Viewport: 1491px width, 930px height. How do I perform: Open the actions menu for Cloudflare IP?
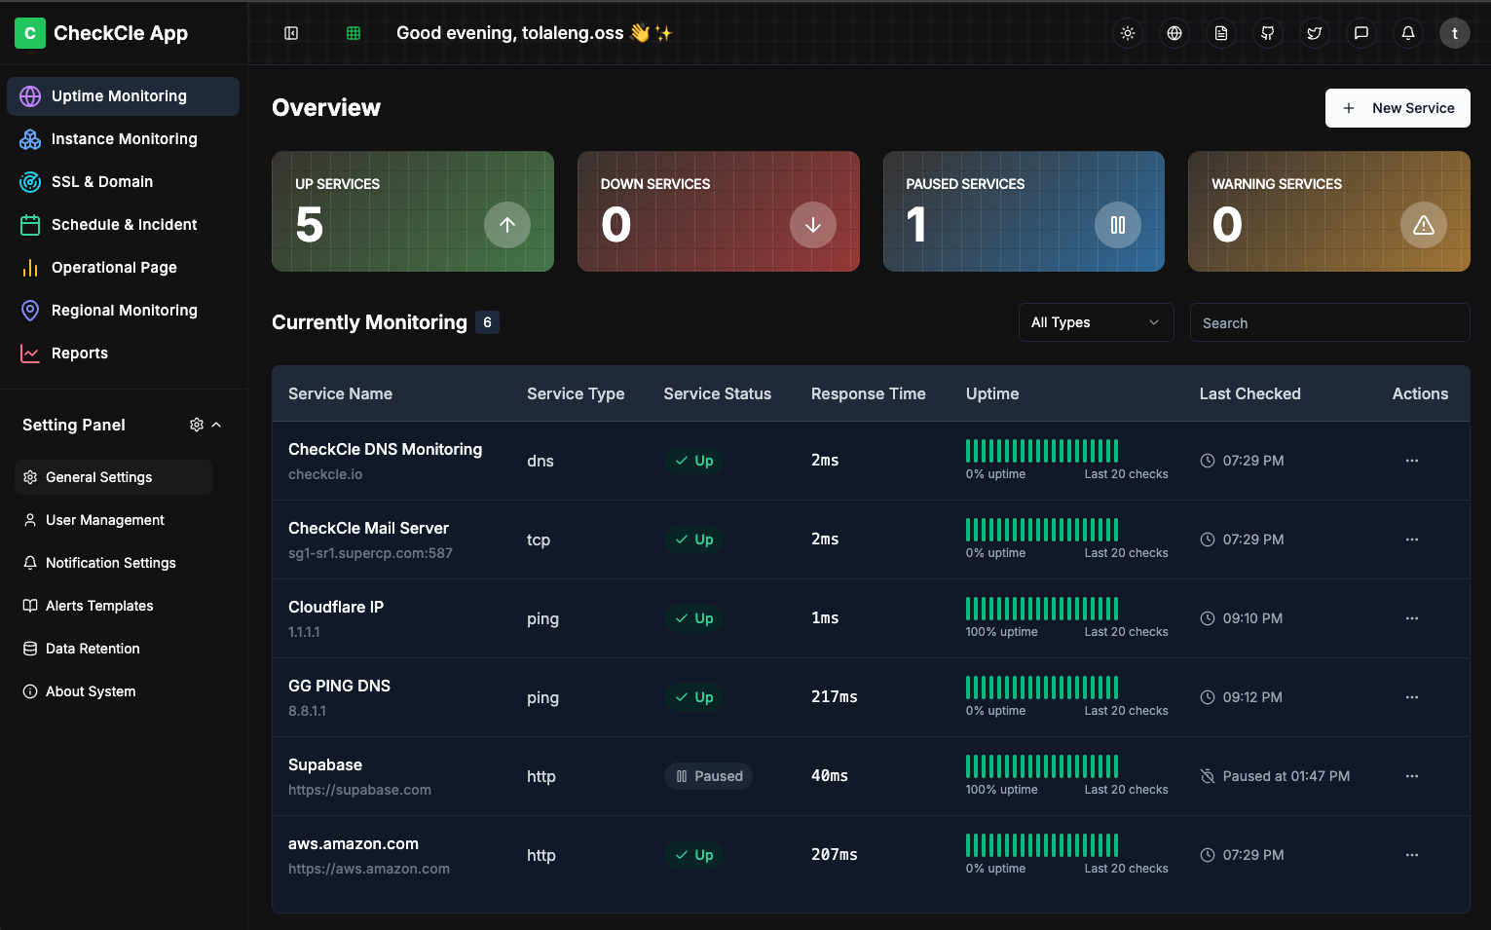(1412, 617)
